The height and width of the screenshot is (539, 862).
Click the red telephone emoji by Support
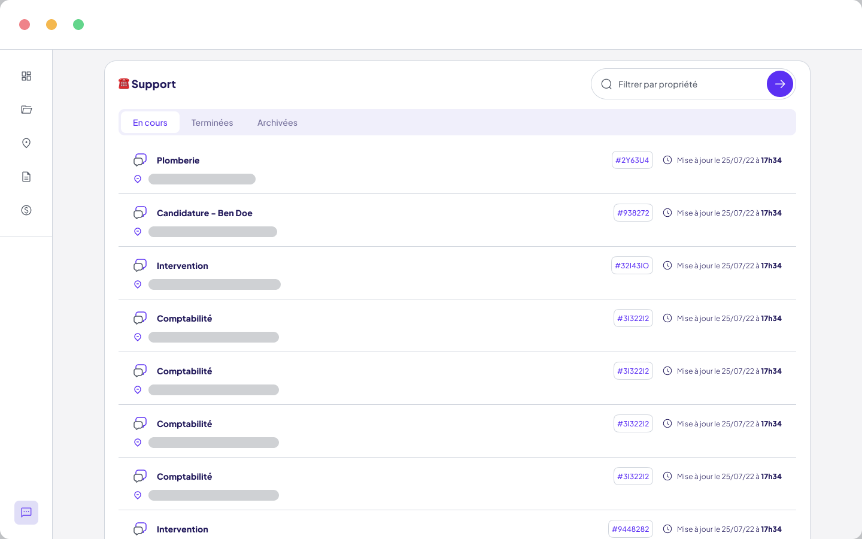tap(124, 83)
